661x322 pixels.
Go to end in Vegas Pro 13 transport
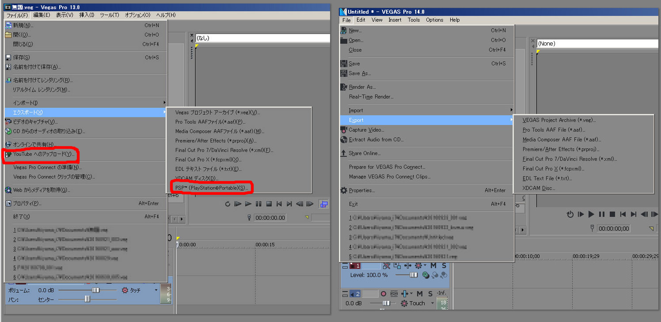pyautogui.click(x=289, y=204)
